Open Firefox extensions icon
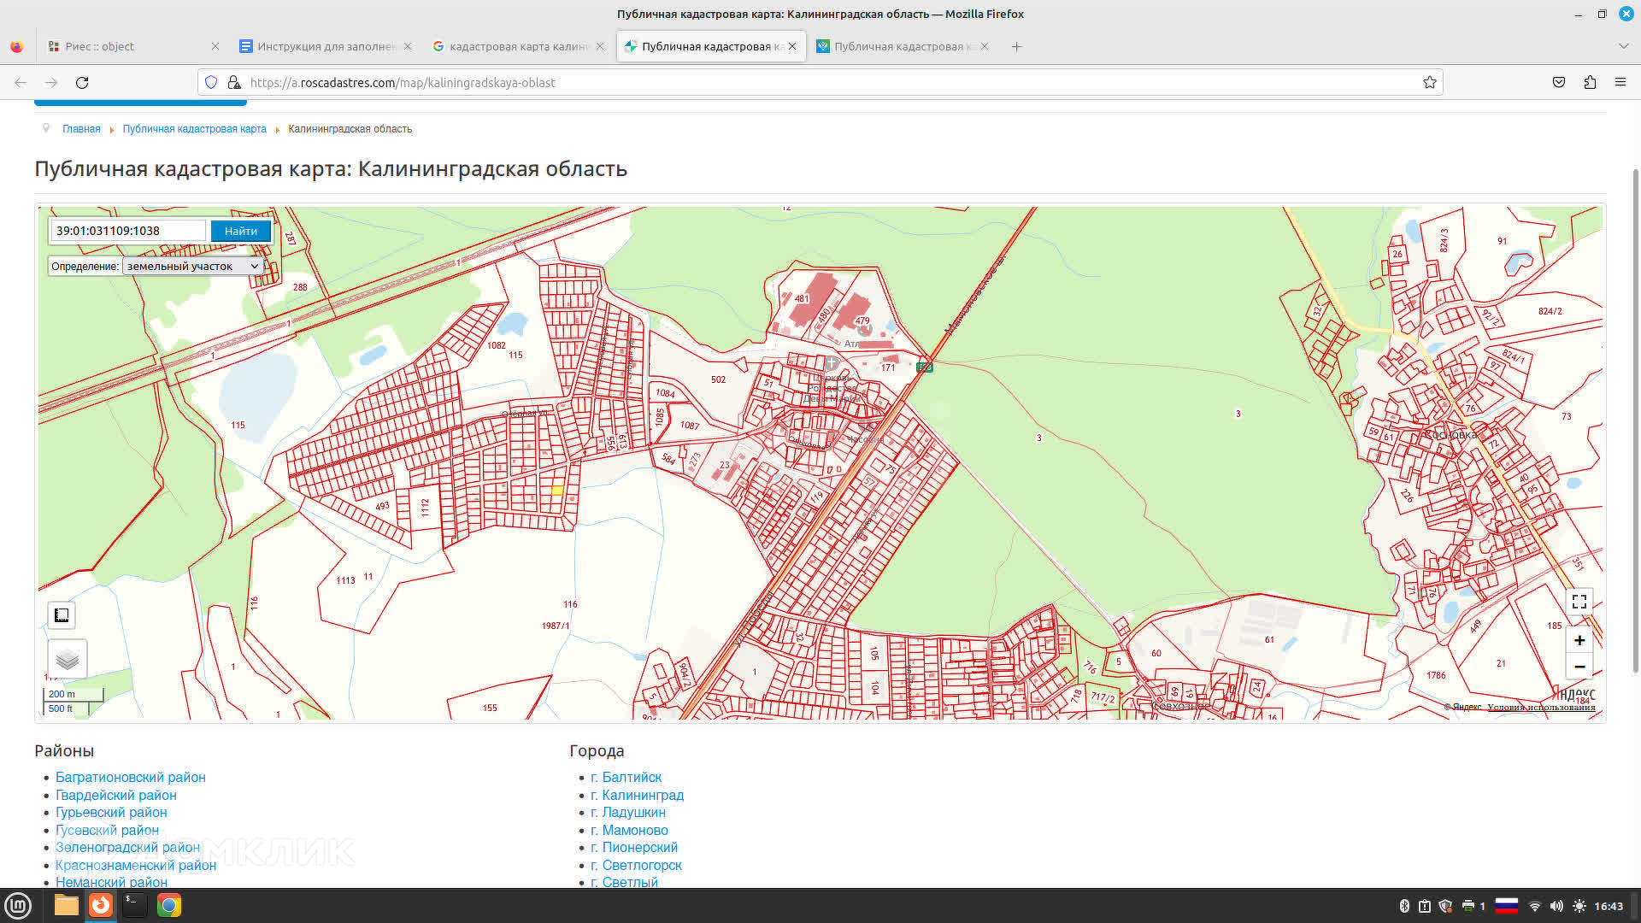Screen dimensions: 1641x923 (x=1590, y=83)
